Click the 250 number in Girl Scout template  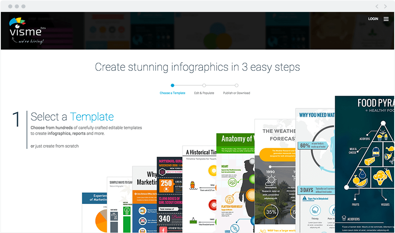coord(166,183)
